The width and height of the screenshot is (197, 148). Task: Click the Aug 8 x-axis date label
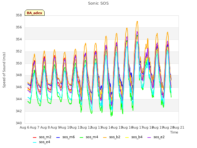45,127
